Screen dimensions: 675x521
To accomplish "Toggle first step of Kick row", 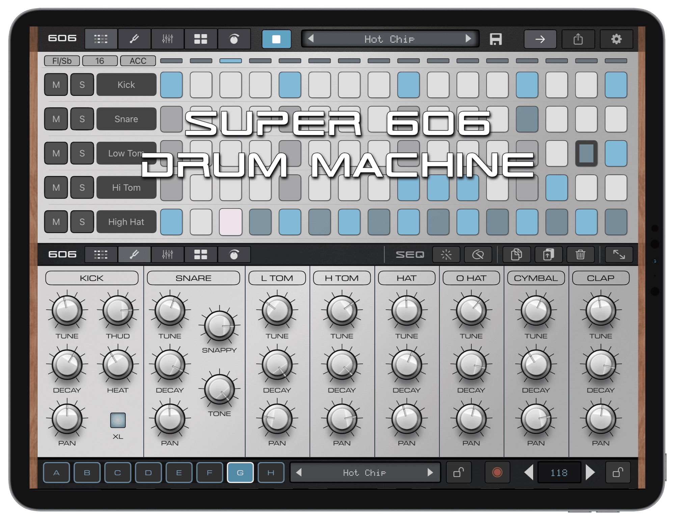I will pos(171,84).
